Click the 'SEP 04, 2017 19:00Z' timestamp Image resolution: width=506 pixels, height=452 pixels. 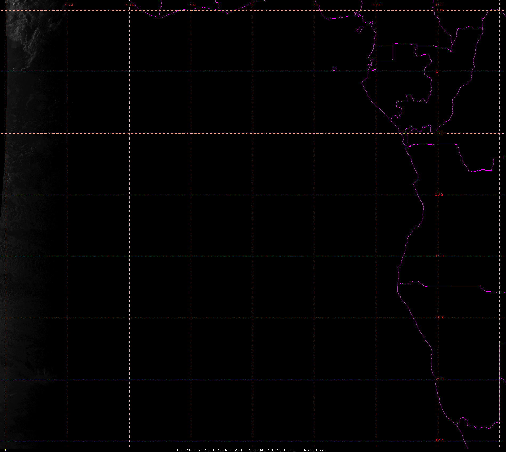pyautogui.click(x=272, y=450)
